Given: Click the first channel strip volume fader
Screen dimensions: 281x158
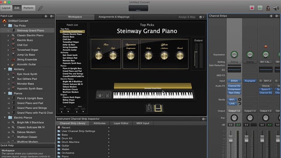Looking at the screenshot, I should pos(231,139).
